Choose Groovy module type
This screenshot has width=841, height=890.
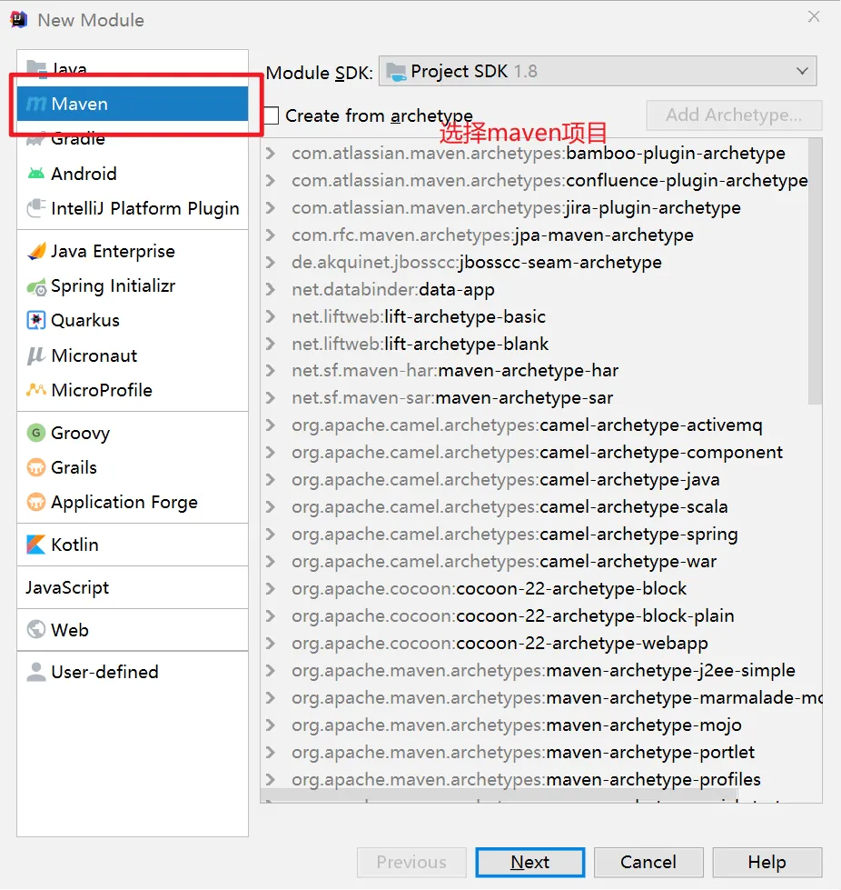point(133,433)
